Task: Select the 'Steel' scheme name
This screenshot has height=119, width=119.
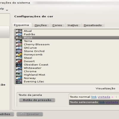Action: (28, 58)
